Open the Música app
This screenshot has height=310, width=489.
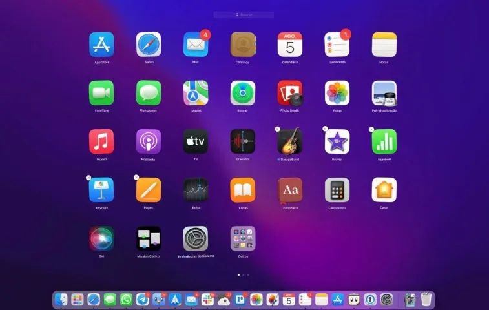click(x=101, y=141)
